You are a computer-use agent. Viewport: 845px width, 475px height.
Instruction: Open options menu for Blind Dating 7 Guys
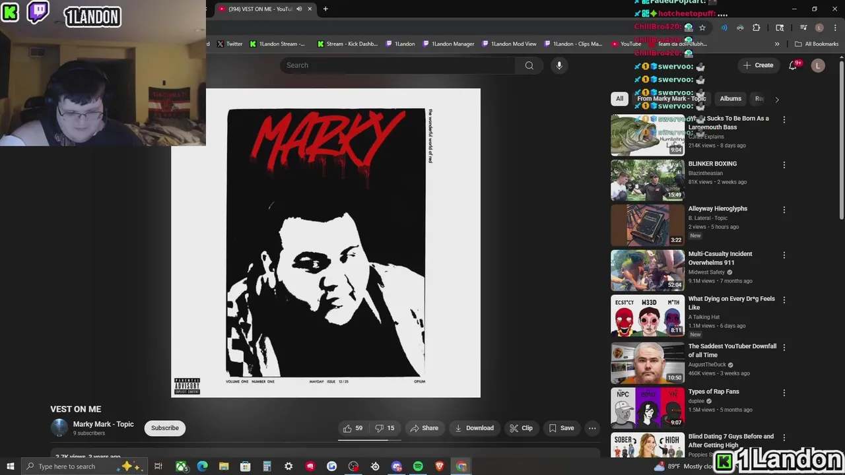(x=784, y=438)
